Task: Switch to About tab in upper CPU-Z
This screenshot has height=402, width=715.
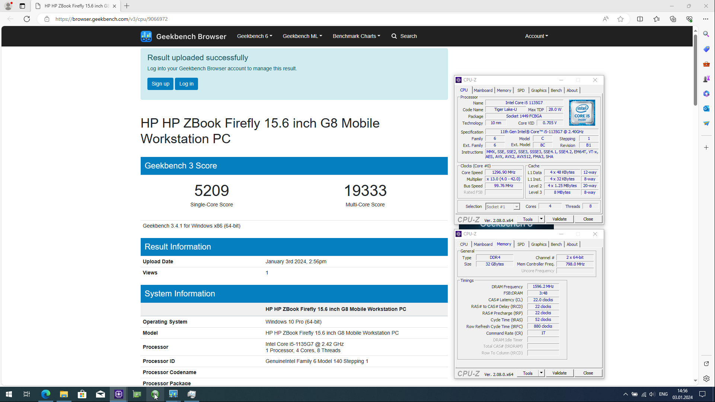Action: click(x=572, y=90)
